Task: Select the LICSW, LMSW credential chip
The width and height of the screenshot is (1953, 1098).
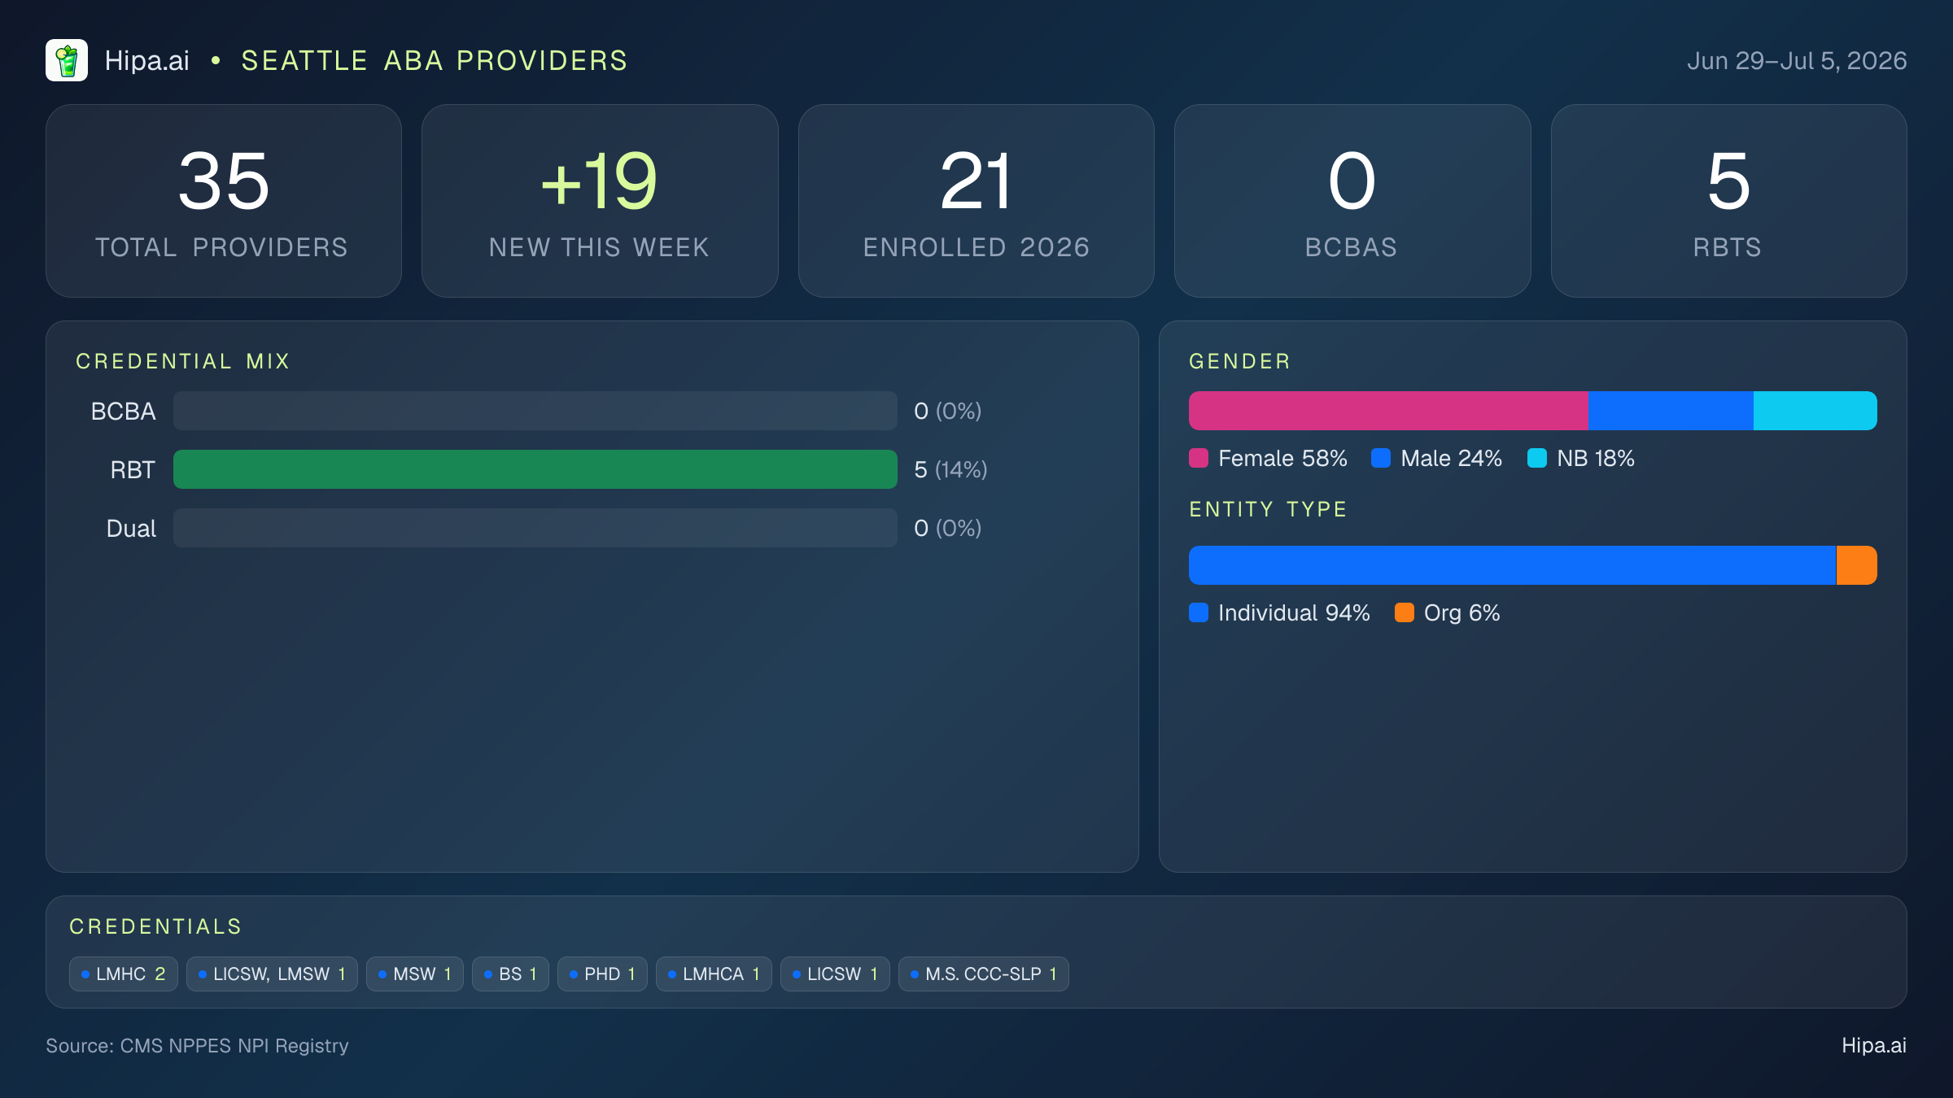Action: [x=272, y=974]
